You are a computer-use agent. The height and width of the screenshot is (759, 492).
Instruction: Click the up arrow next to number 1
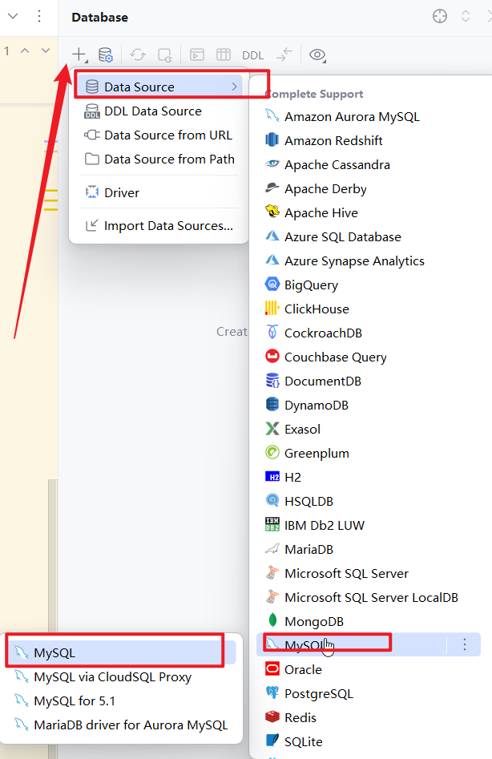pyautogui.click(x=25, y=50)
